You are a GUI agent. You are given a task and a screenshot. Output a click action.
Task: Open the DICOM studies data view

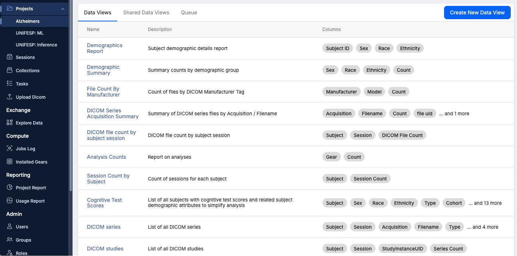[x=105, y=249]
